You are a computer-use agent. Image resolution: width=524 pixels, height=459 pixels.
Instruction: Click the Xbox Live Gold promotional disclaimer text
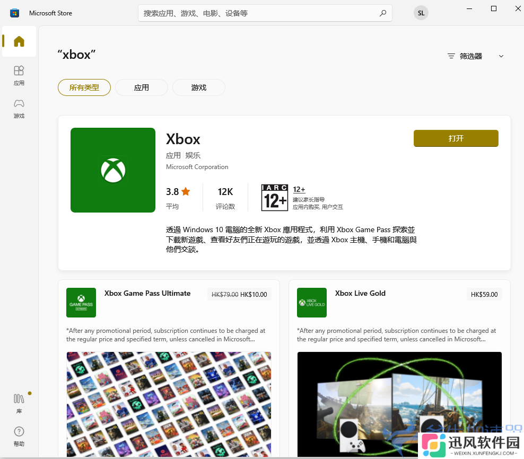tap(396, 335)
